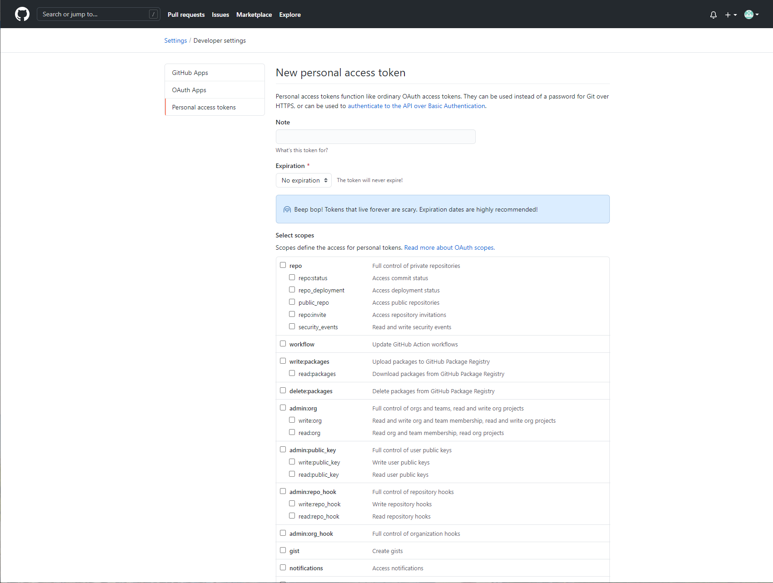Check the write:packages checkbox
The height and width of the screenshot is (583, 773).
283,361
